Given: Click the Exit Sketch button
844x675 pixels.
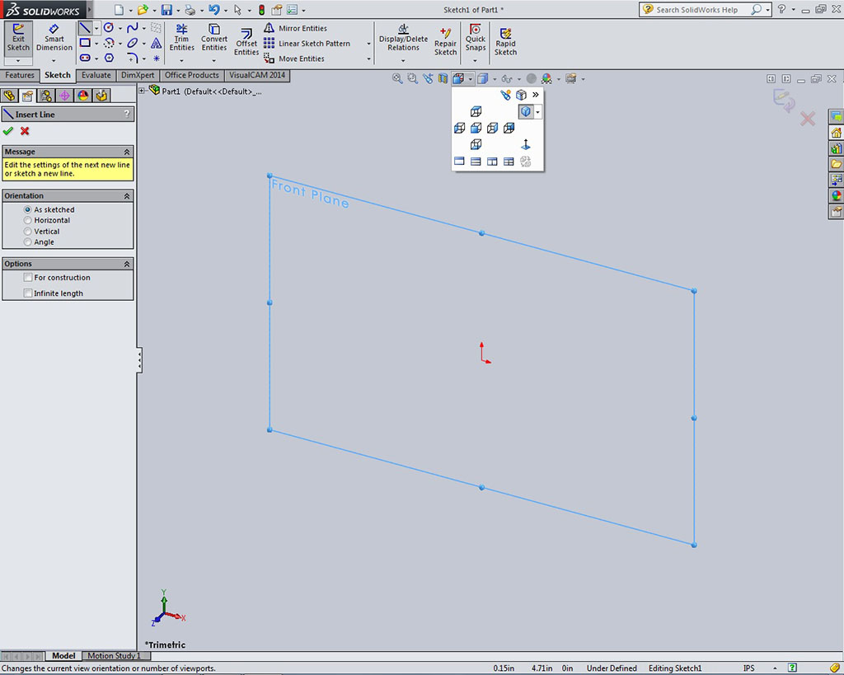Looking at the screenshot, I should (x=18, y=38).
